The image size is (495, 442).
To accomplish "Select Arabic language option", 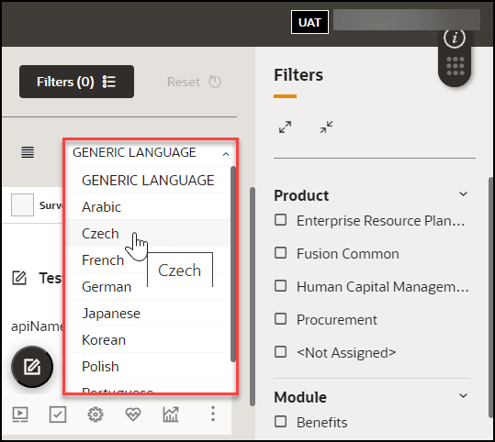I will pyautogui.click(x=148, y=207).
